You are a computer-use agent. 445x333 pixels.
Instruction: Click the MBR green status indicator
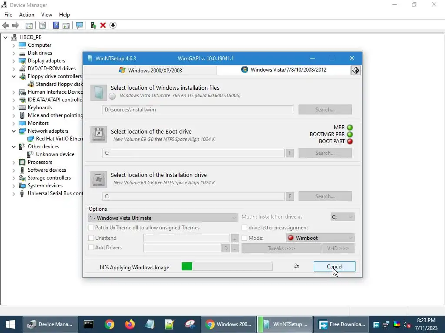(350, 127)
